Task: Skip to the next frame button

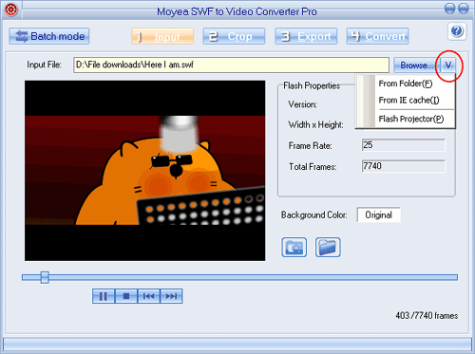Action: (x=171, y=296)
